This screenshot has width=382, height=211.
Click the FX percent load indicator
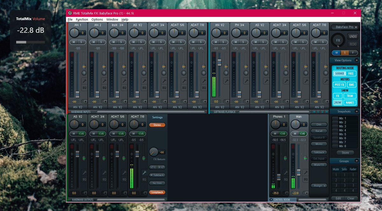coord(338,41)
